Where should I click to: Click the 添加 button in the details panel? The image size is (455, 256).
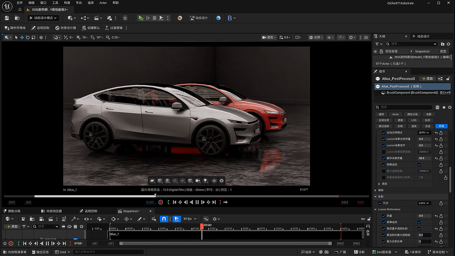pyautogui.click(x=428, y=79)
